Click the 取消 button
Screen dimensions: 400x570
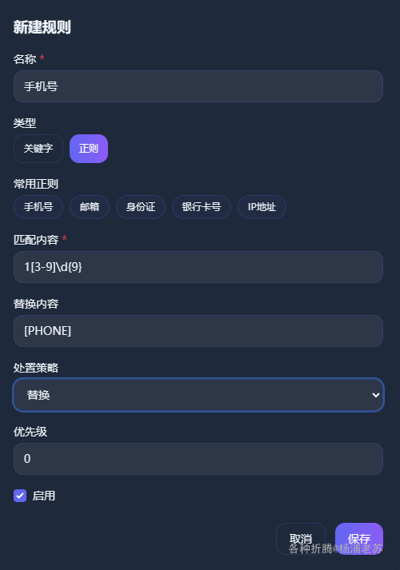coord(301,538)
